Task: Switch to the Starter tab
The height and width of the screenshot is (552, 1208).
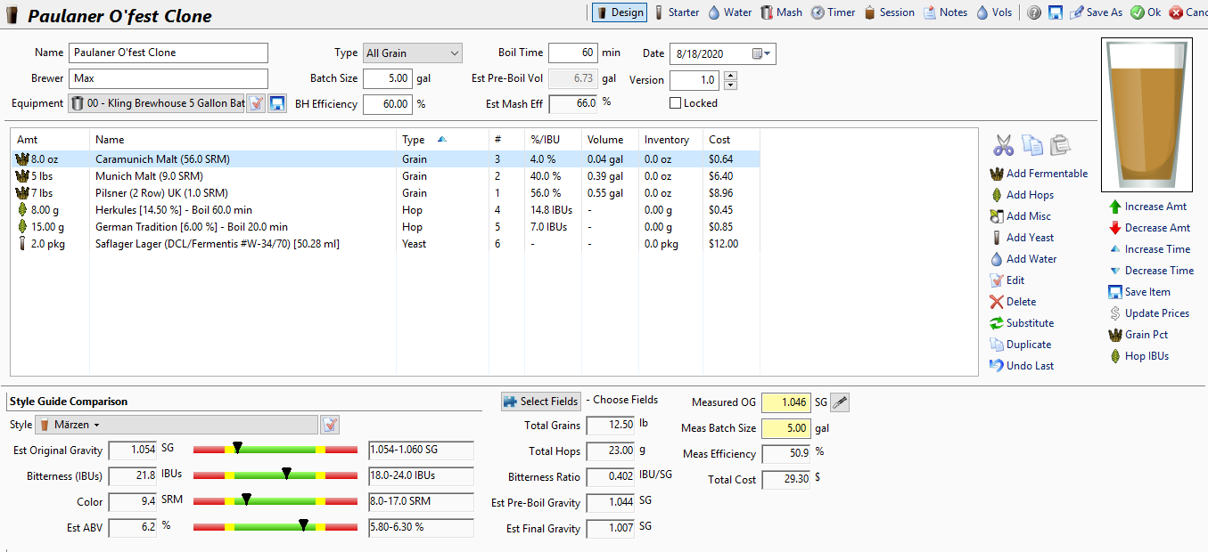Action: [x=678, y=12]
